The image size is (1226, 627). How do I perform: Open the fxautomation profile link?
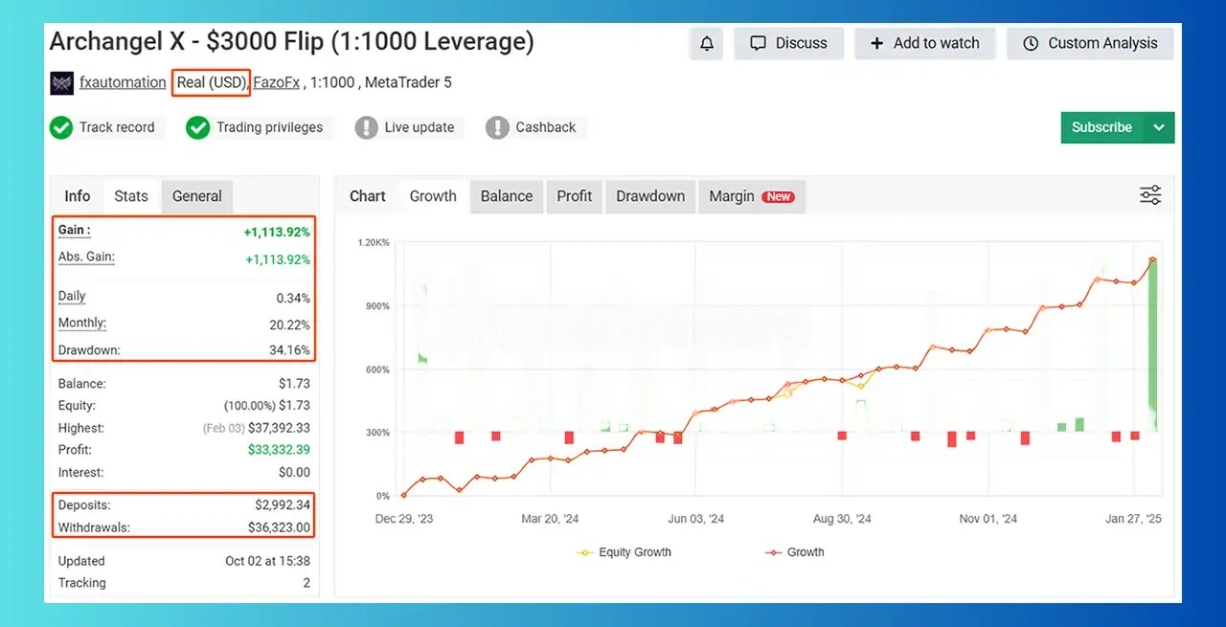(123, 82)
